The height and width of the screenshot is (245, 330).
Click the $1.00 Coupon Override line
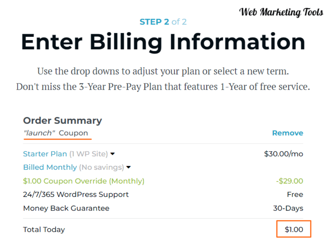click(83, 181)
